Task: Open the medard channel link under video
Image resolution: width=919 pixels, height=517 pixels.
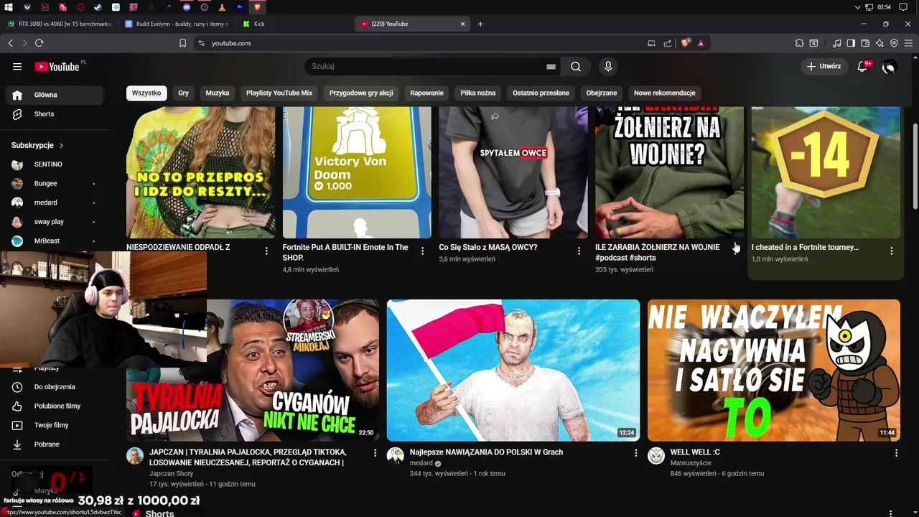Action: point(421,463)
